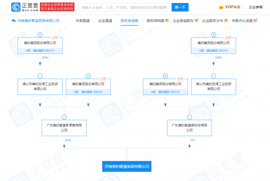Click the 上市 tag on middle-right 美的集团 node
Image resolution: width=270 pixels, height=181 pixels.
tap(180, 79)
